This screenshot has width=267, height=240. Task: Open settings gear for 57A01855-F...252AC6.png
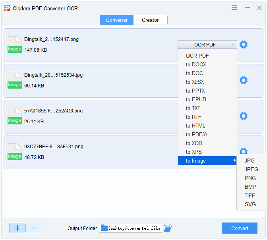pyautogui.click(x=244, y=116)
